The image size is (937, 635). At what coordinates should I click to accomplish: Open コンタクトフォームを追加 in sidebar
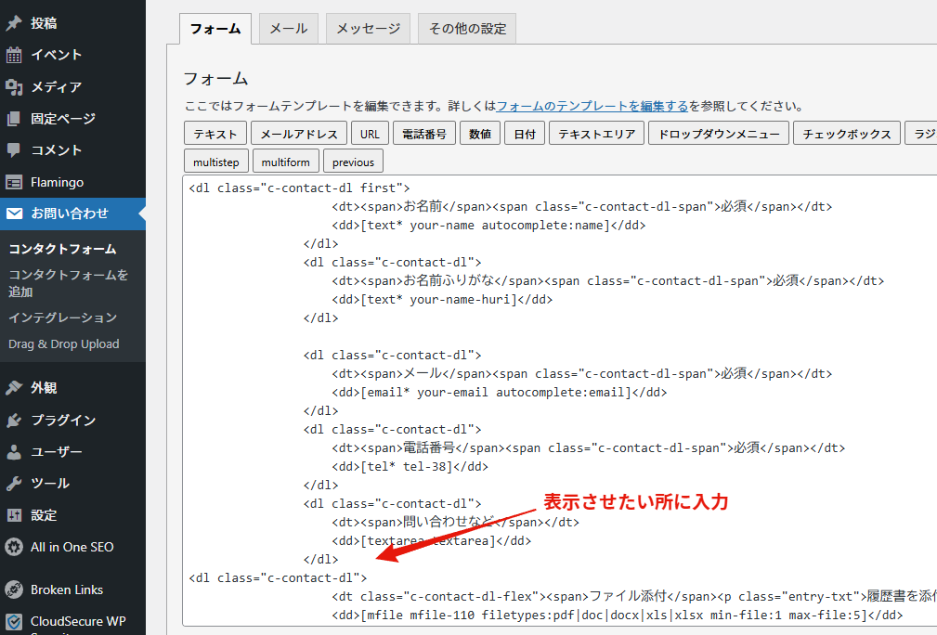point(68,283)
